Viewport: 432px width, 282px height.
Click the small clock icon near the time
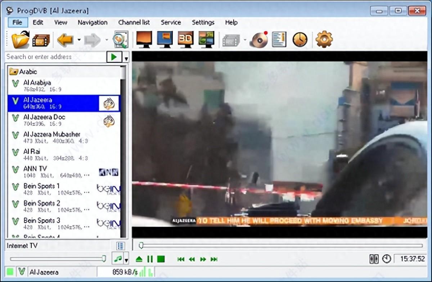[x=387, y=259]
